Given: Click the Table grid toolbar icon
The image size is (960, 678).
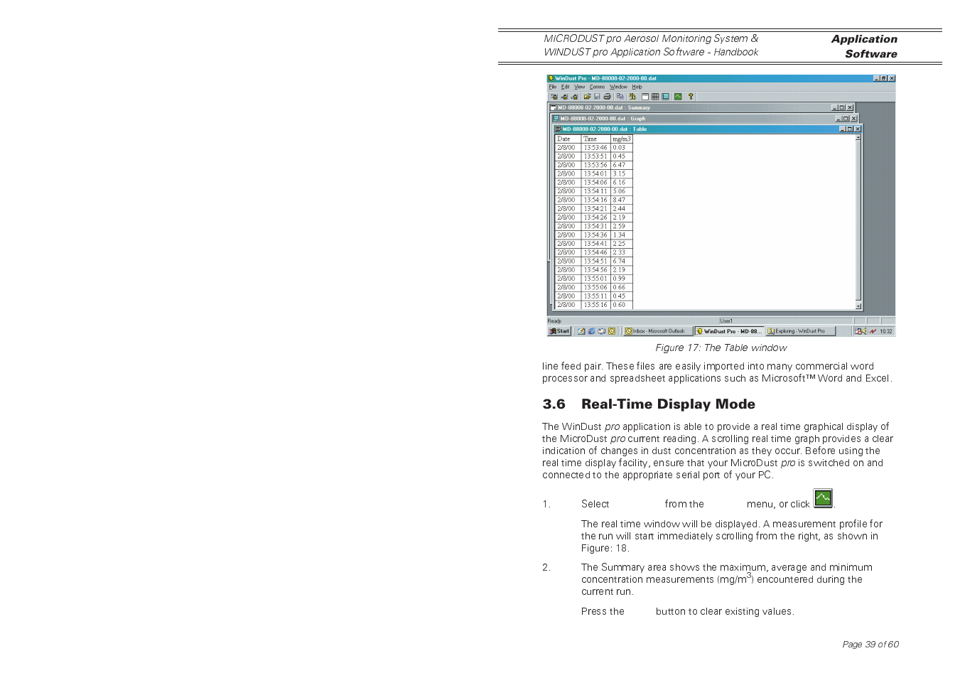Looking at the screenshot, I should (x=655, y=97).
